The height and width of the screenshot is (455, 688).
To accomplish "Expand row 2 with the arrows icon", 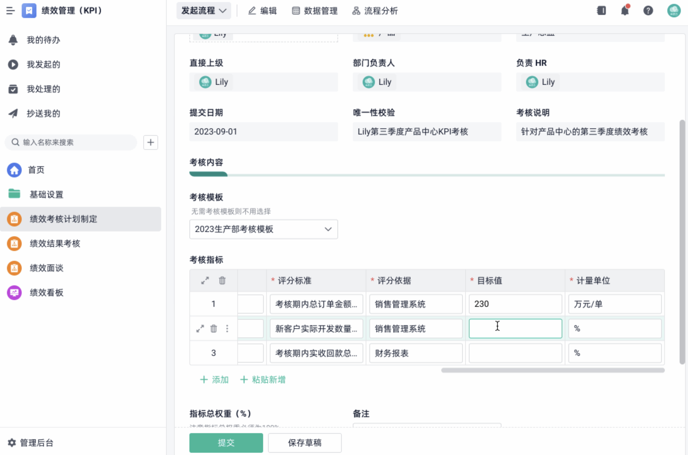I will (x=200, y=328).
